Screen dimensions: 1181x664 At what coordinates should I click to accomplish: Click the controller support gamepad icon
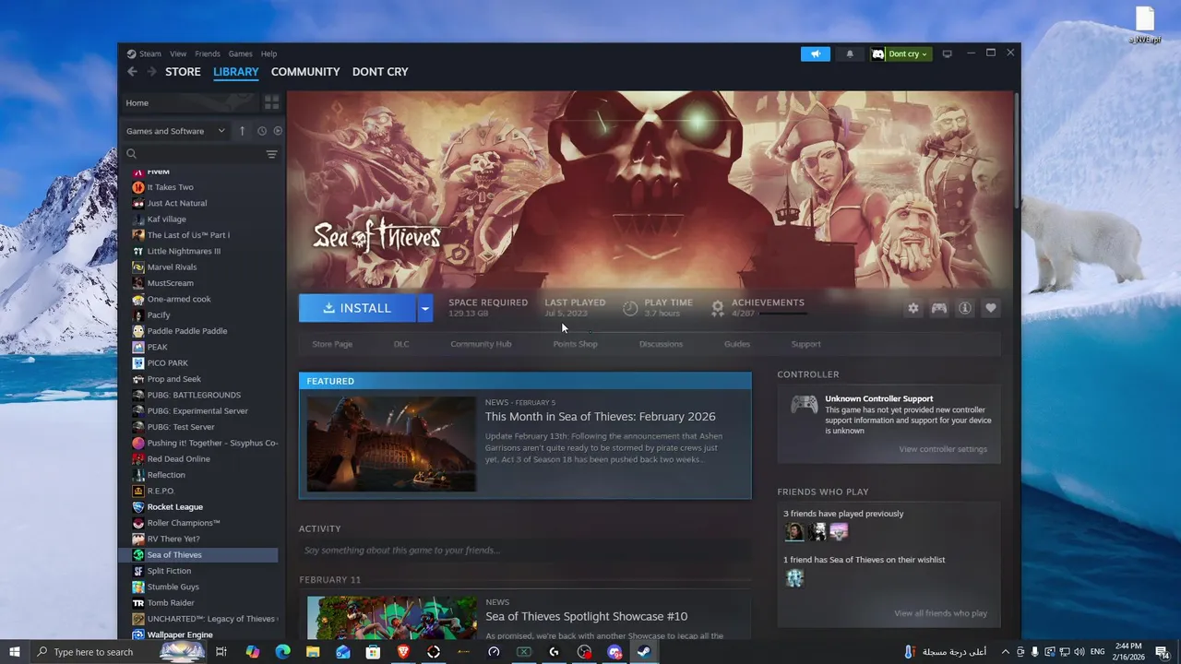805,404
